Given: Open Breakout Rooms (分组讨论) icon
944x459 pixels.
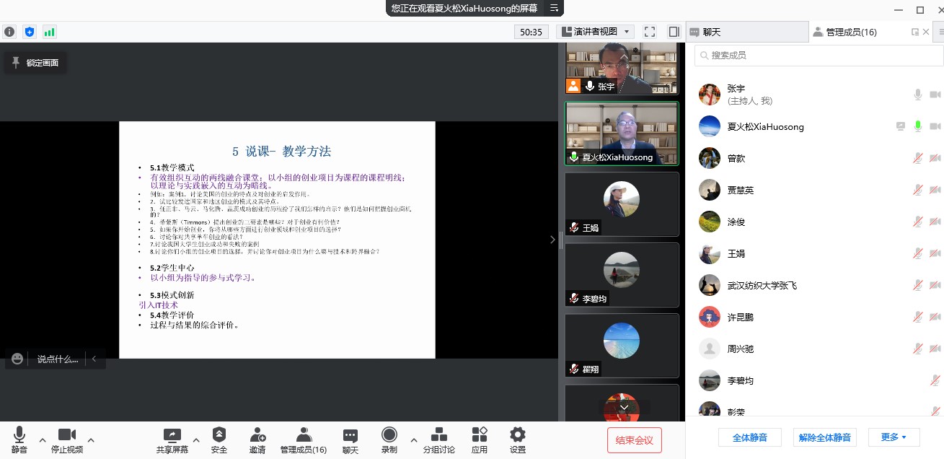Looking at the screenshot, I should (x=438, y=435).
